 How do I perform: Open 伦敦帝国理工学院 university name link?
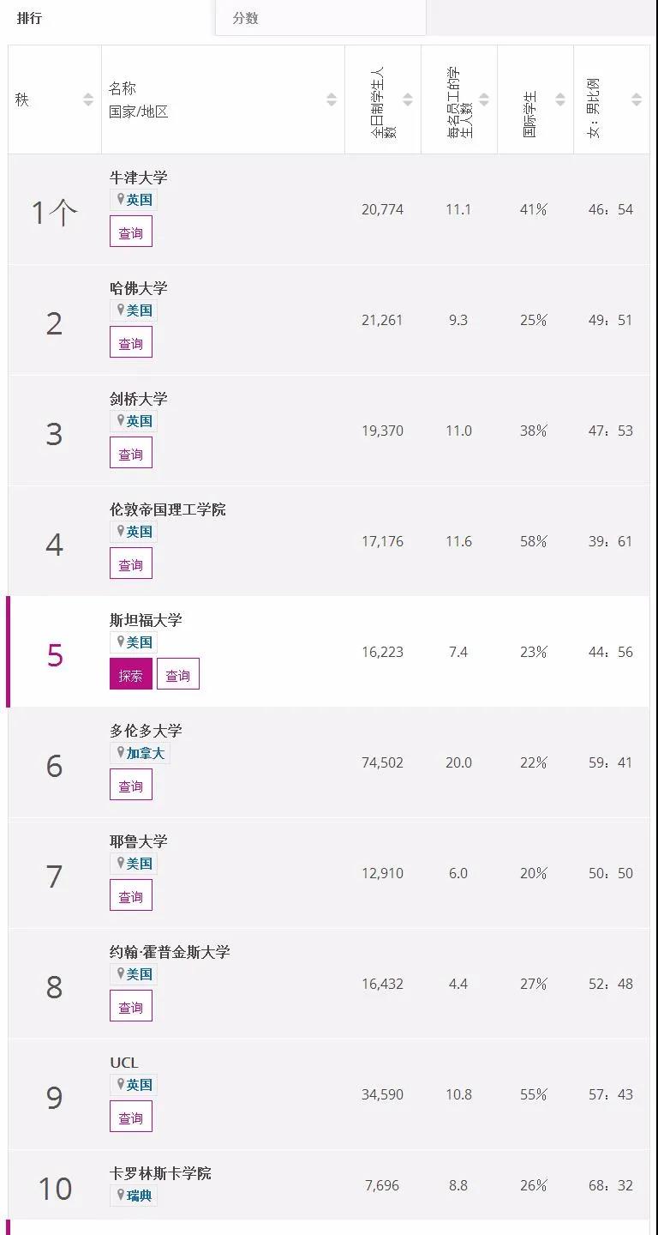tap(168, 509)
